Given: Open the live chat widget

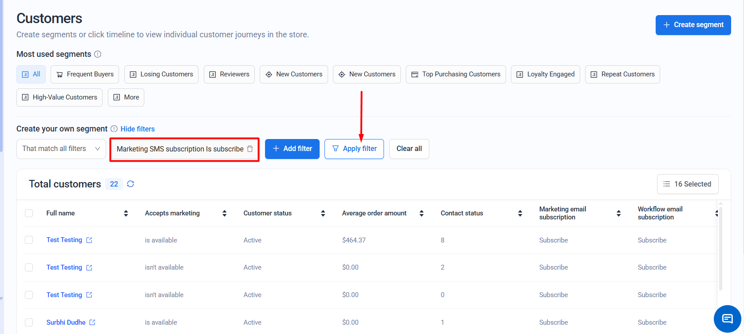Looking at the screenshot, I should tap(727, 318).
